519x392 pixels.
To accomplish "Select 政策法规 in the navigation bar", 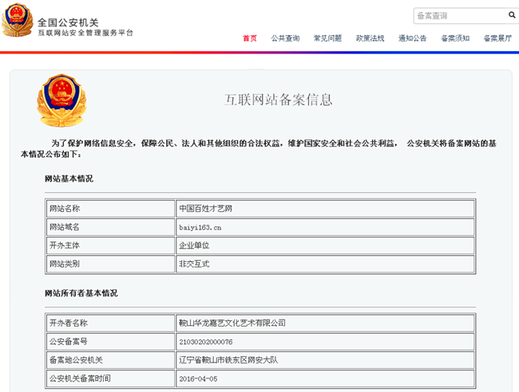I will coord(370,38).
